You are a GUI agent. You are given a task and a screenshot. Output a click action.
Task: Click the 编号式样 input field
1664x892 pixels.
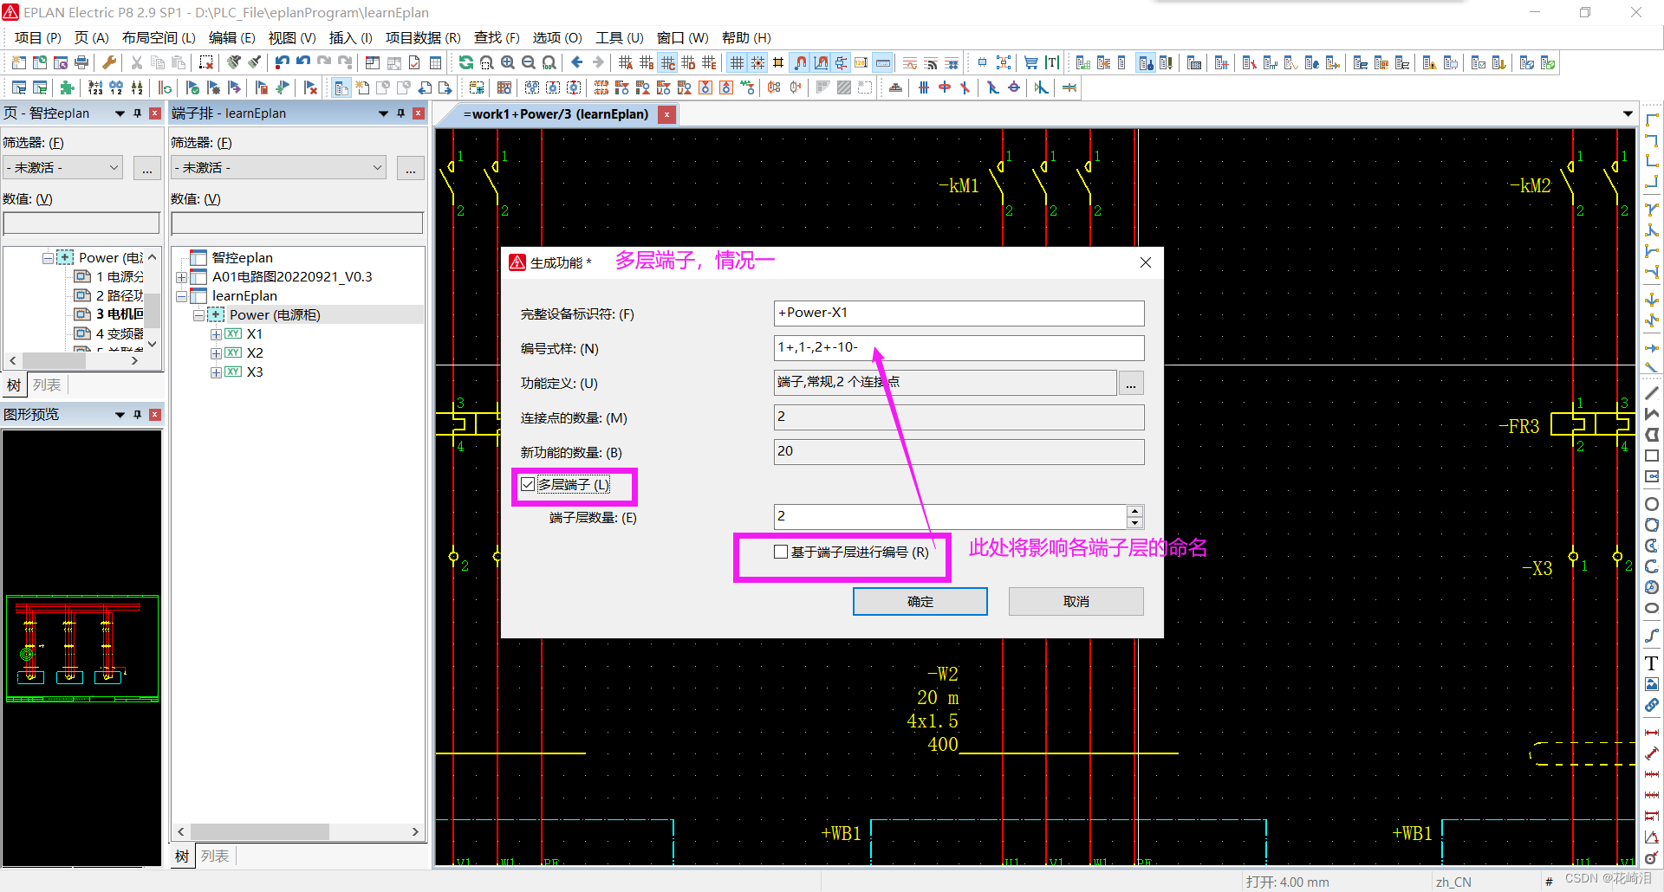(x=959, y=348)
